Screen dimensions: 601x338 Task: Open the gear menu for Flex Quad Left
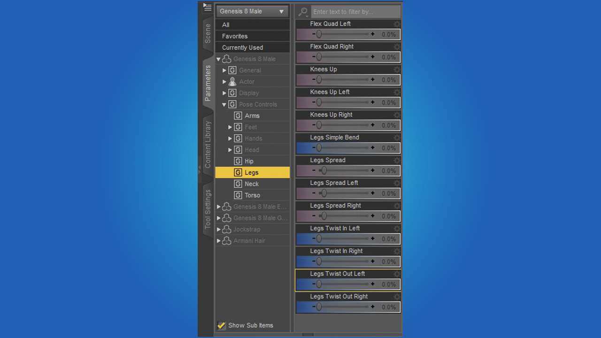click(x=397, y=24)
